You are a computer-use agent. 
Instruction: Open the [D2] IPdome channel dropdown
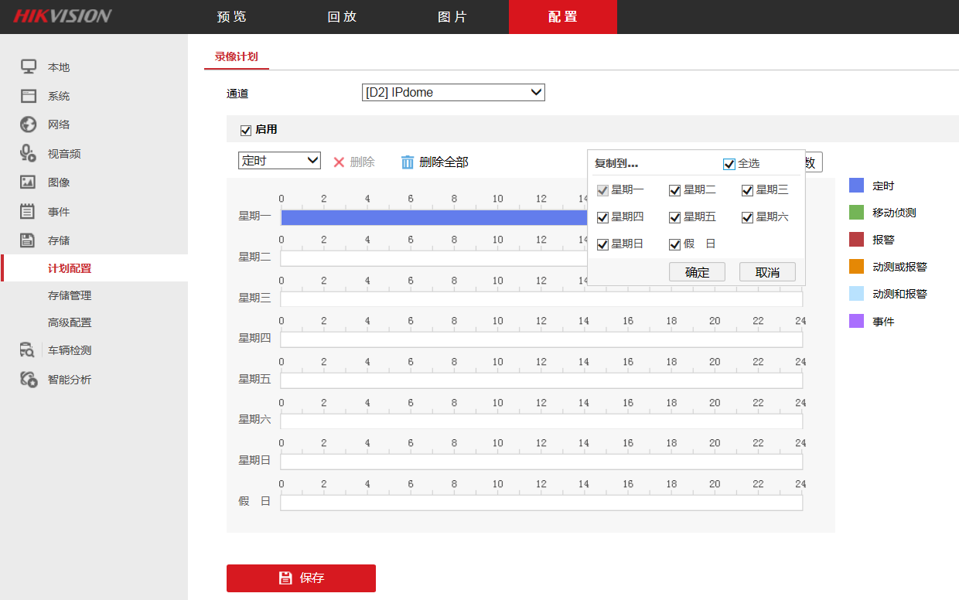click(452, 92)
